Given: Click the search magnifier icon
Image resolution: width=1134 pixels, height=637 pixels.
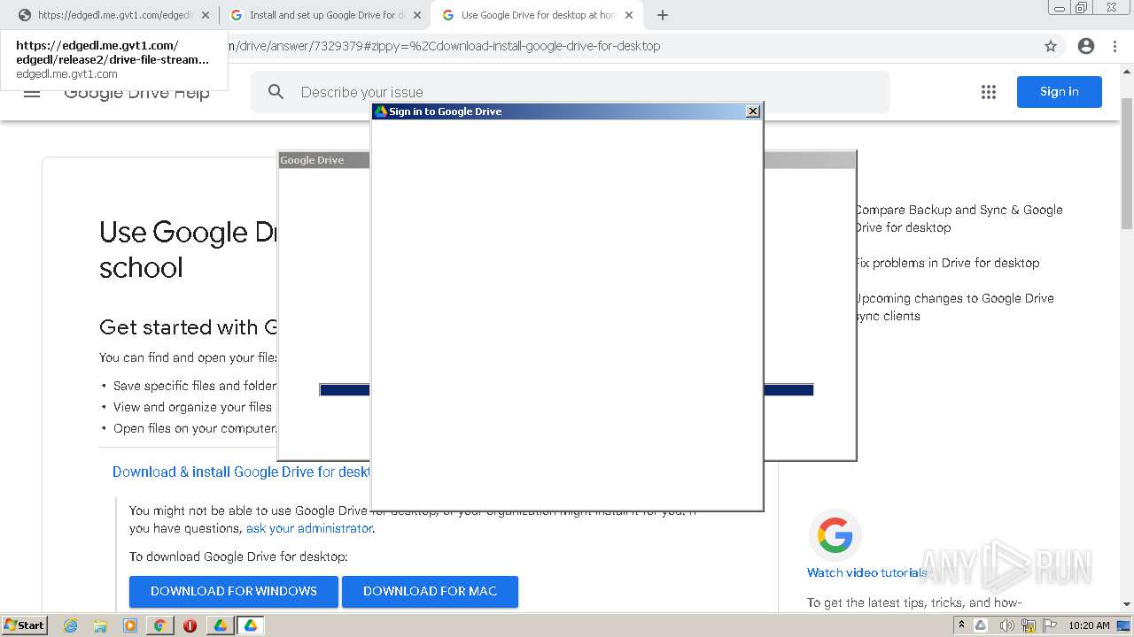Looking at the screenshot, I should point(276,92).
